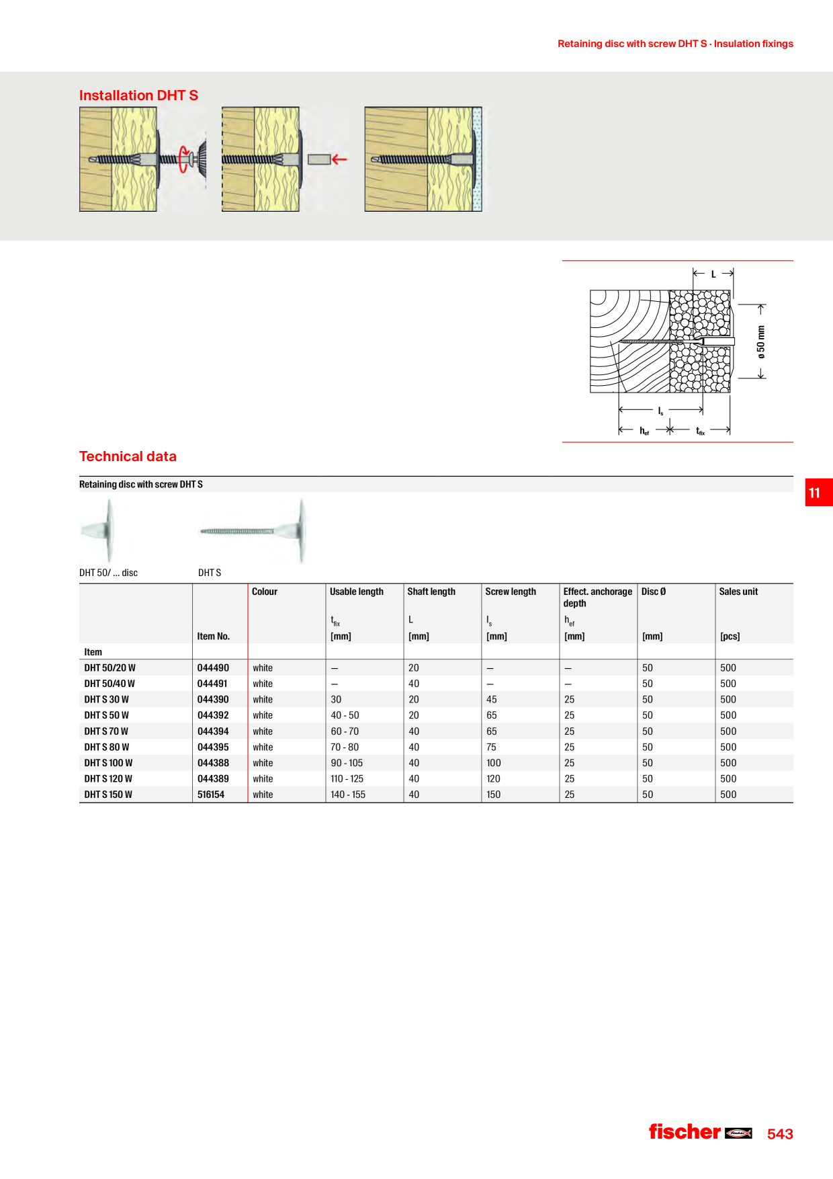Click the 'DHT 50/40 W' item cell
The image size is (833, 1179).
coord(109,684)
